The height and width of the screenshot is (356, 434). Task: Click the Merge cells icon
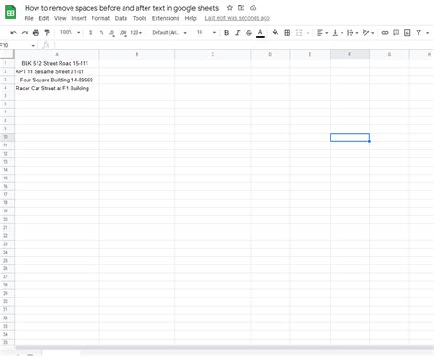(298, 33)
